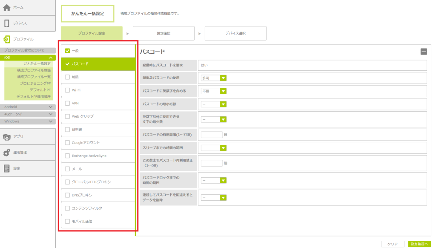This screenshot has width=436, height=248.
Task: Enable the Wi-Fi checkbox
Action: tap(67, 90)
